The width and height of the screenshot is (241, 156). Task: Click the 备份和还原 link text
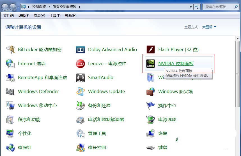[x=99, y=106]
